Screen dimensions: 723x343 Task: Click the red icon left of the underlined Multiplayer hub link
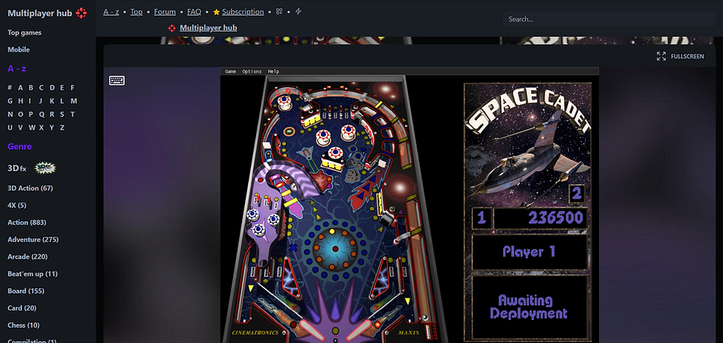pos(172,28)
